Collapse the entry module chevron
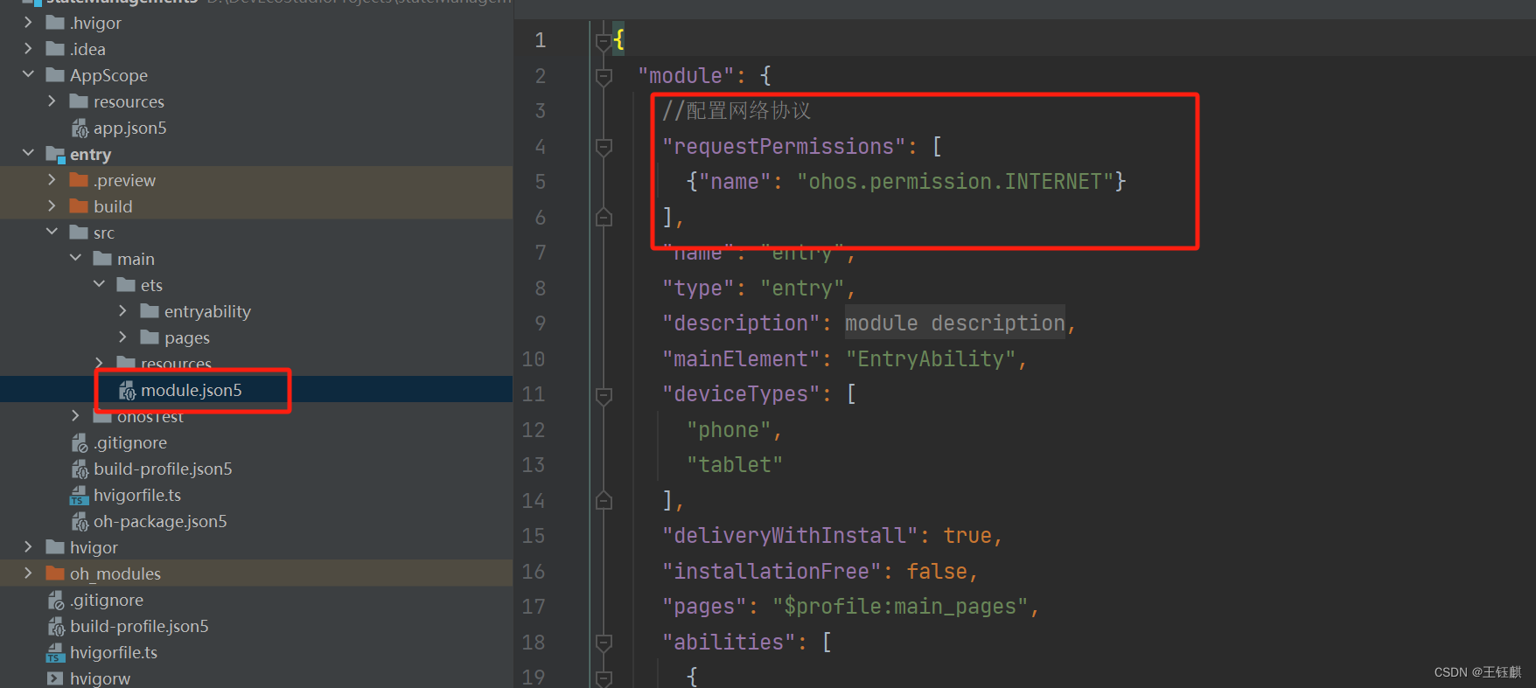The width and height of the screenshot is (1536, 688). pyautogui.click(x=28, y=154)
